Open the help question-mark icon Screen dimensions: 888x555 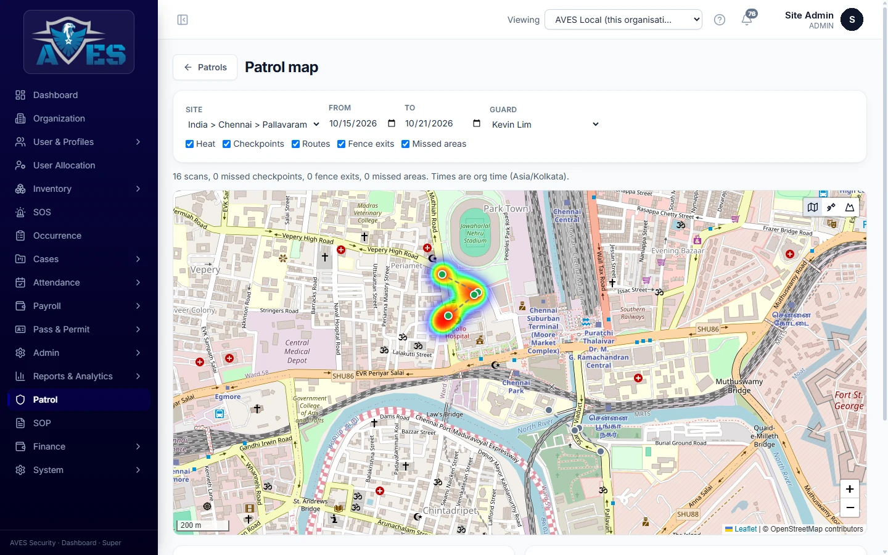point(719,20)
